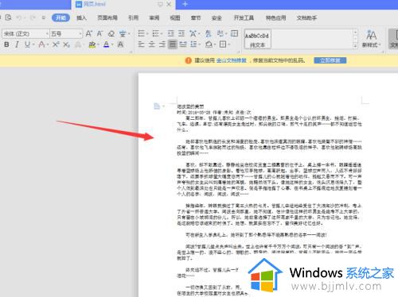Viewport: 398px width, 297px height.
Task: Click the print preview icon
Action: [x=9, y=17]
